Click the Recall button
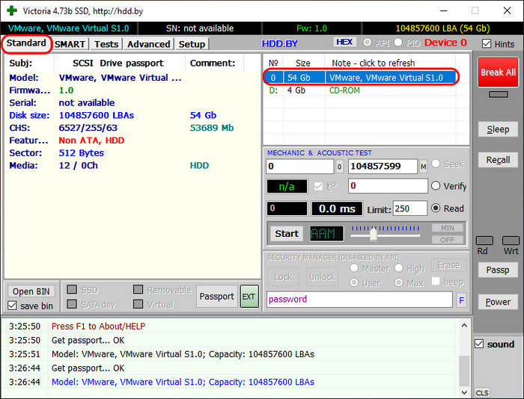Viewport: 524px width, 399px height. tap(498, 160)
